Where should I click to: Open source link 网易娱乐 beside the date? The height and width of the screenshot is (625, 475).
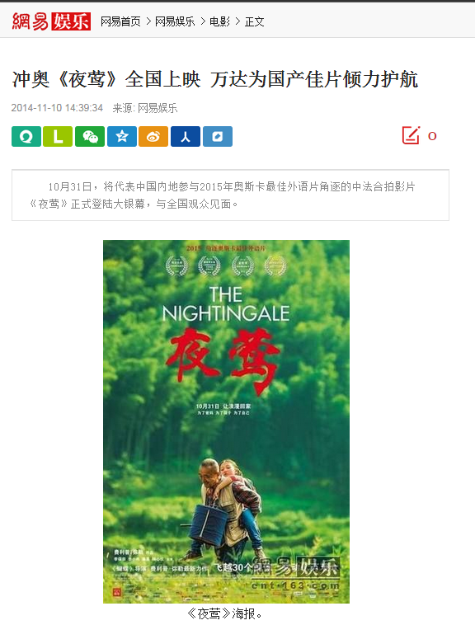[158, 108]
